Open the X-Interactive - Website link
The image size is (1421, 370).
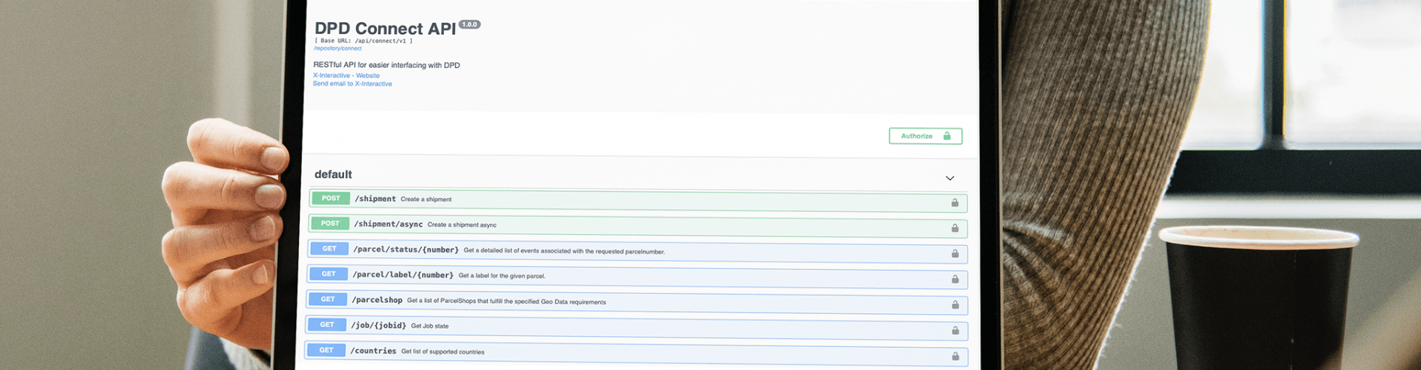(x=346, y=75)
